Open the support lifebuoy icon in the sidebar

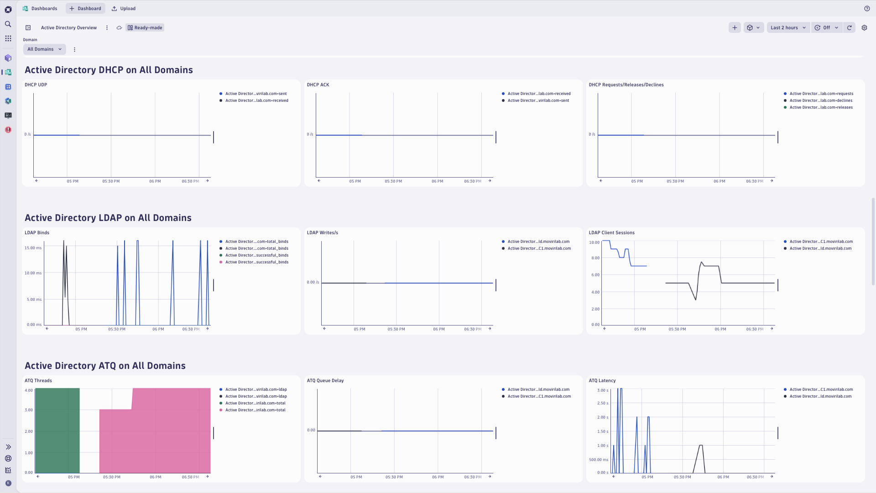(8, 459)
